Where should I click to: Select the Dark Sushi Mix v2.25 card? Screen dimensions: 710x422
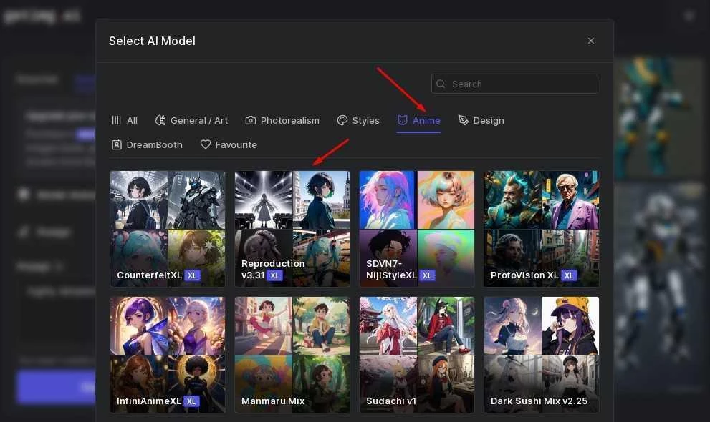click(542, 355)
